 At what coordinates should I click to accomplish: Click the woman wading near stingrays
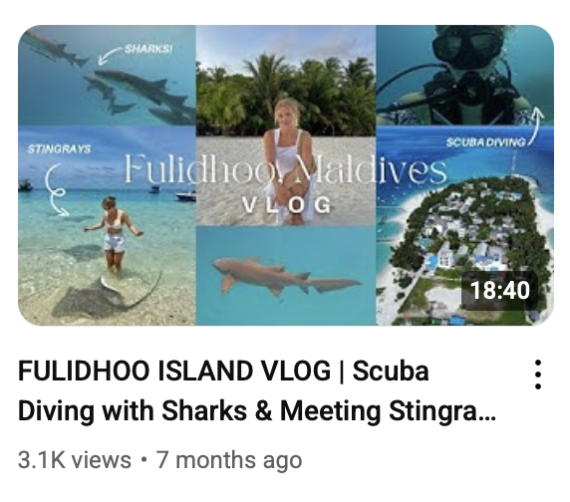[x=114, y=234]
